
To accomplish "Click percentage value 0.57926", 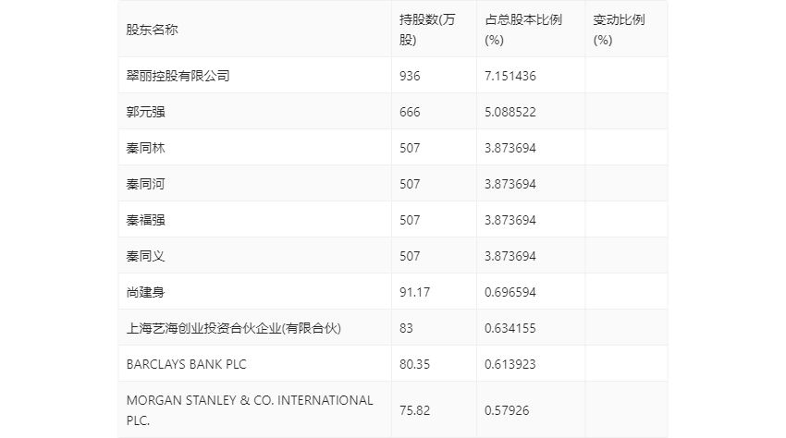I will pyautogui.click(x=507, y=410).
